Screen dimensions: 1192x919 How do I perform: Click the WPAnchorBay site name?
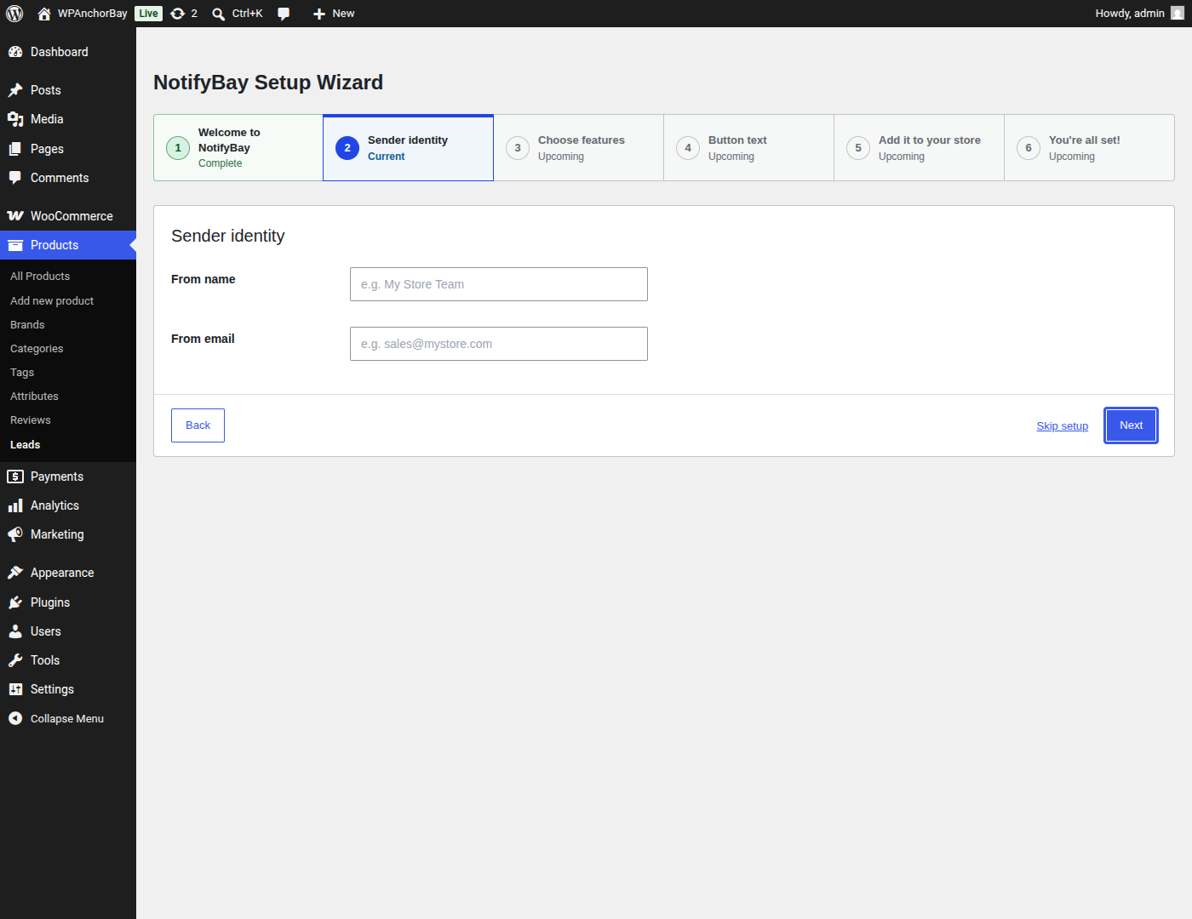tap(93, 14)
